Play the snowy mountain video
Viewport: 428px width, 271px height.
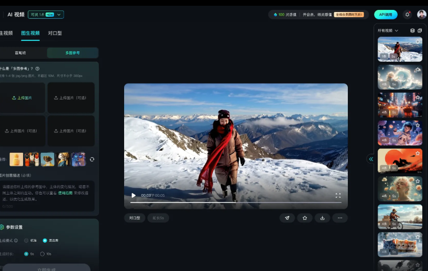tap(134, 195)
